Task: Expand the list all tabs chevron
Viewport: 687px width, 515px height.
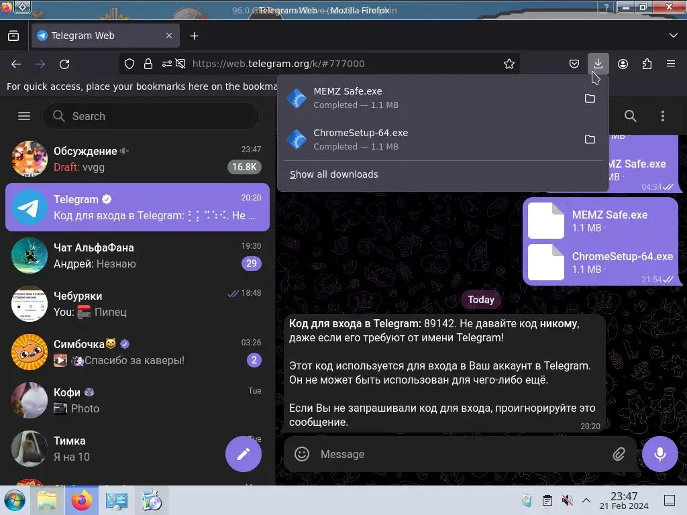Action: click(x=674, y=36)
